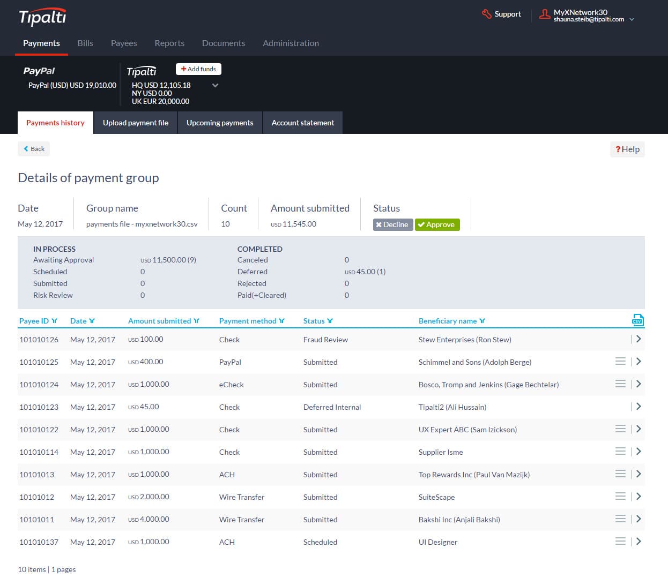Open the Reports menu
This screenshot has width=668, height=578.
pyautogui.click(x=169, y=43)
